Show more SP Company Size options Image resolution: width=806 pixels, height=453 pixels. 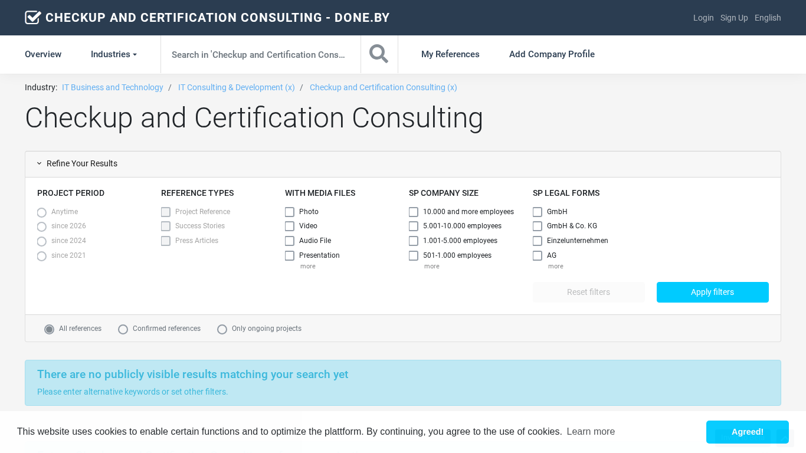tap(431, 267)
